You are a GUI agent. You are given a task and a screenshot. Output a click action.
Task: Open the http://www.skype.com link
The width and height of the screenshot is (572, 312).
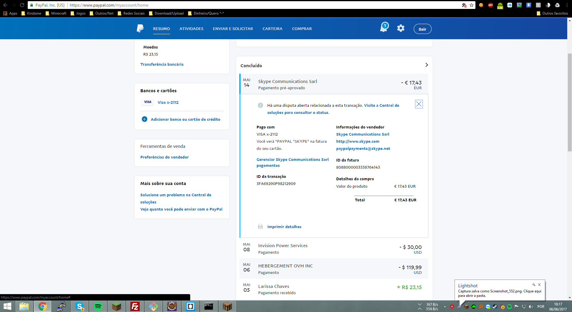(x=358, y=141)
